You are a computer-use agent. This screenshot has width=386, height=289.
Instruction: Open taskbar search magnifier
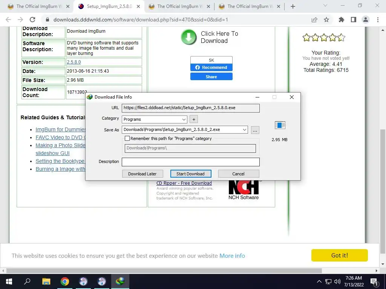pyautogui.click(x=27, y=281)
